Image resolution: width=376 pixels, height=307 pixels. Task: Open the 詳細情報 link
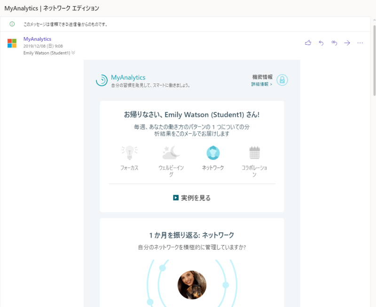pyautogui.click(x=262, y=84)
